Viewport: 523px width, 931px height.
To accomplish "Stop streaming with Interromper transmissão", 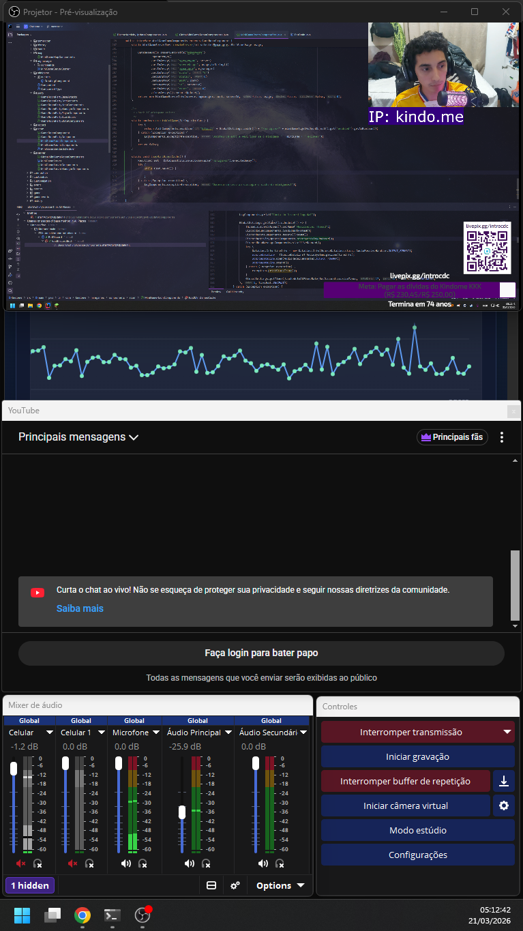I will (x=411, y=732).
